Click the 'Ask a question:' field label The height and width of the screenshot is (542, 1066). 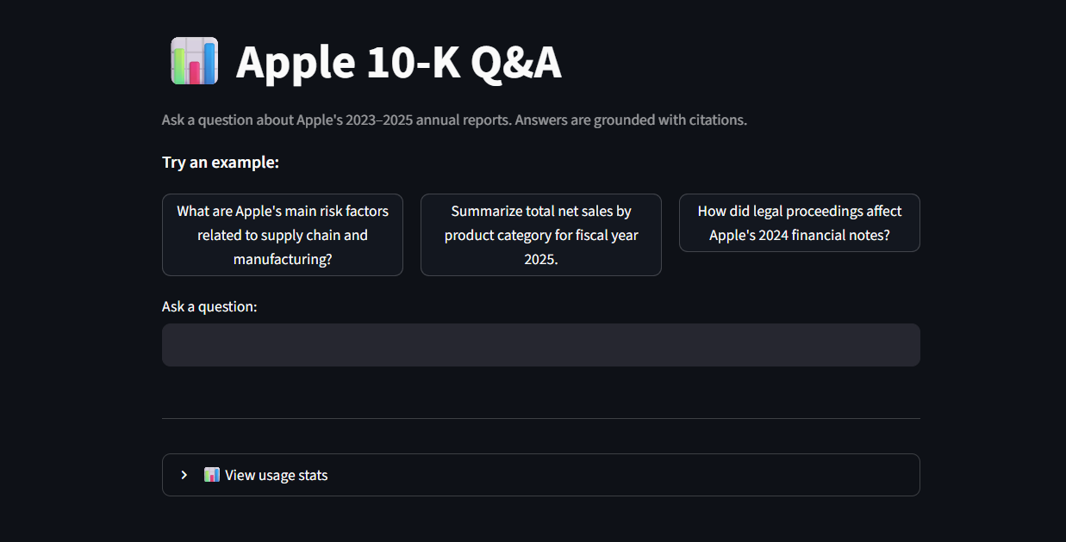click(209, 306)
